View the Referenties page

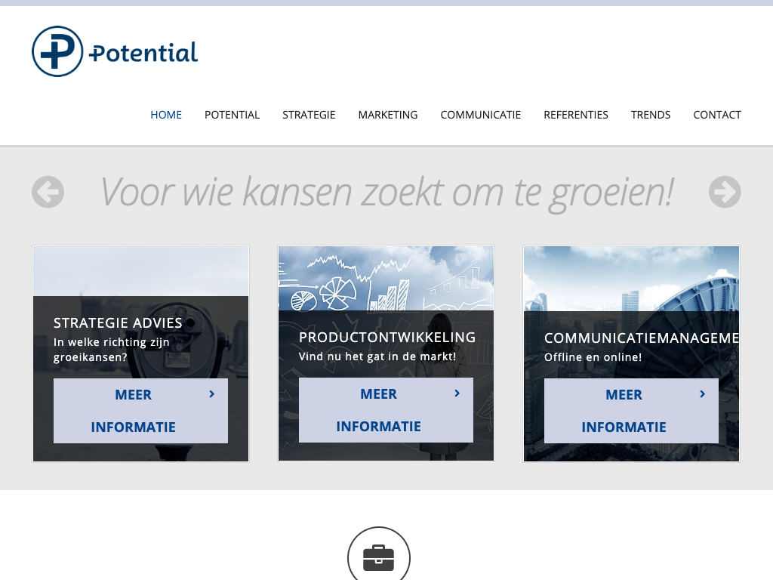point(575,115)
